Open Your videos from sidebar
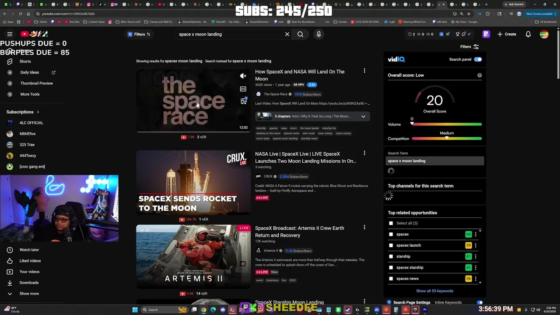This screenshot has height=315, width=560. pyautogui.click(x=29, y=272)
